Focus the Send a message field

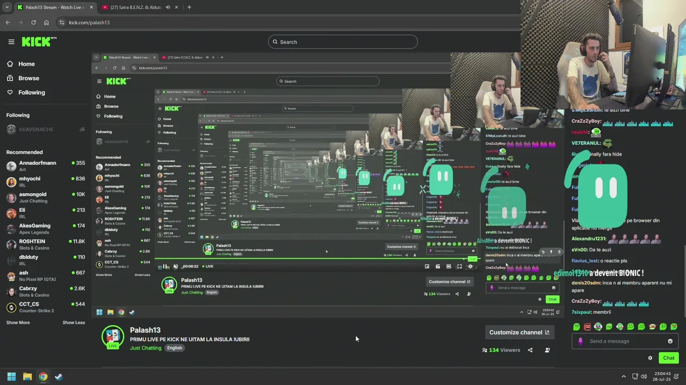(625, 341)
